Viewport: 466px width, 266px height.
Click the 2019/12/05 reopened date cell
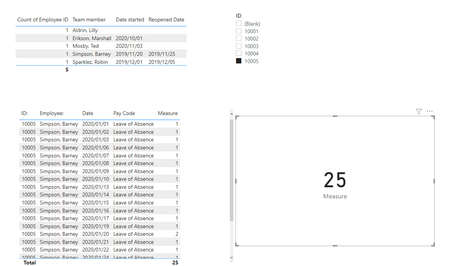[162, 62]
